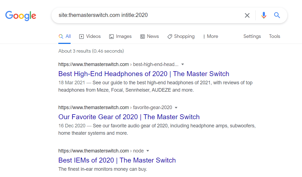Click the favorite-gear-2020 breadcrumb URL
Viewport: 302px width, 177px height.
(x=152, y=107)
